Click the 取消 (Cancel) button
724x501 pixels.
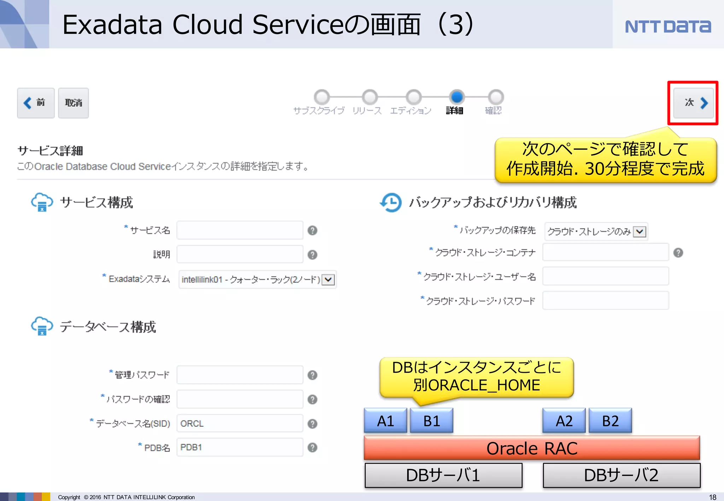pyautogui.click(x=74, y=103)
